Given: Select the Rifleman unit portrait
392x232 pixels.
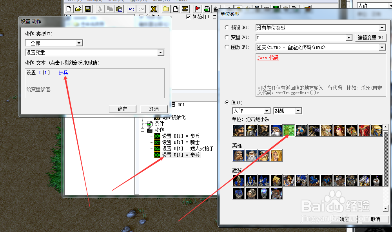Looking at the screenshot, I should tap(276, 130).
